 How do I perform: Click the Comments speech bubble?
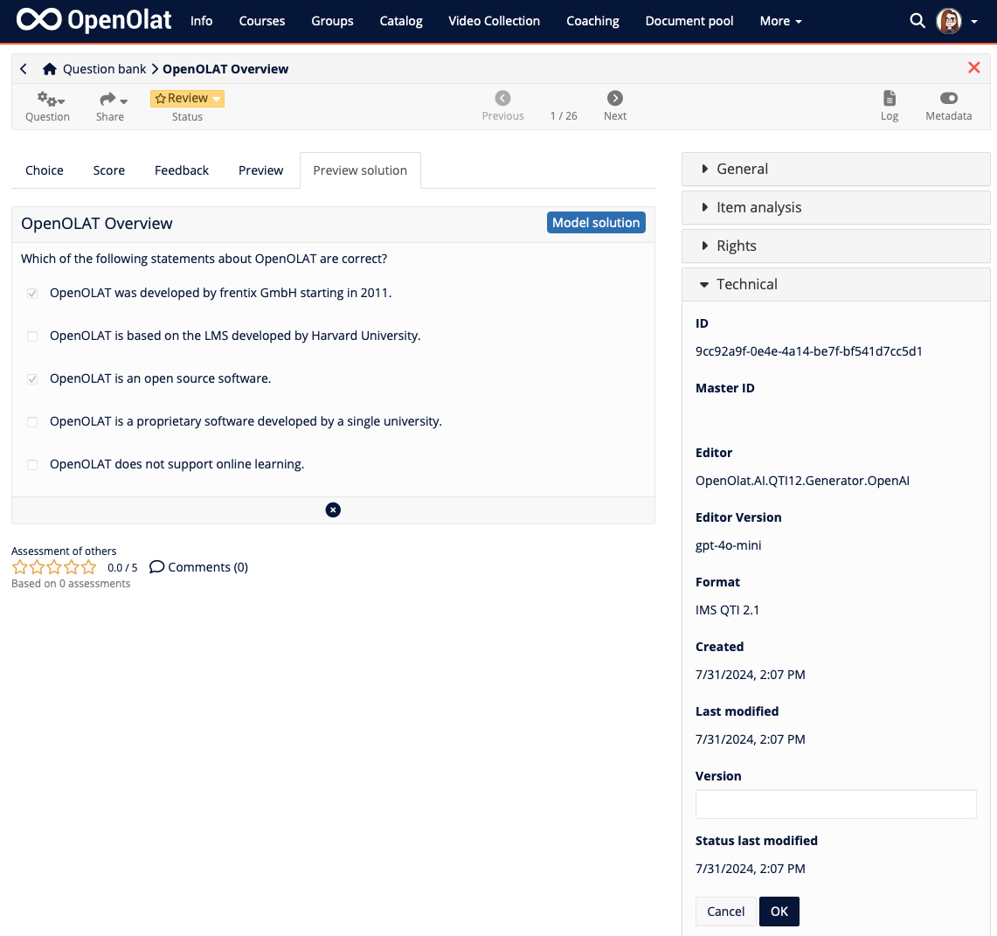157,567
